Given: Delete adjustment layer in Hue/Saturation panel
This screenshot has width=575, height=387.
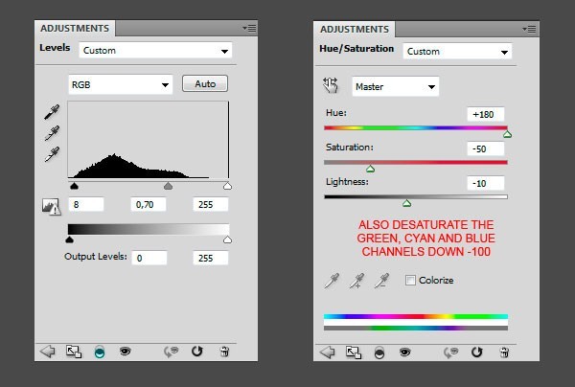Looking at the screenshot, I should click(504, 353).
